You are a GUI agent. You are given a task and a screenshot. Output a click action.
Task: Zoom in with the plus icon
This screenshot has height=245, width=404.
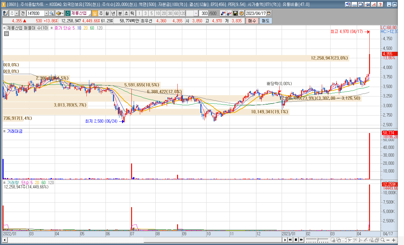tap(394, 240)
